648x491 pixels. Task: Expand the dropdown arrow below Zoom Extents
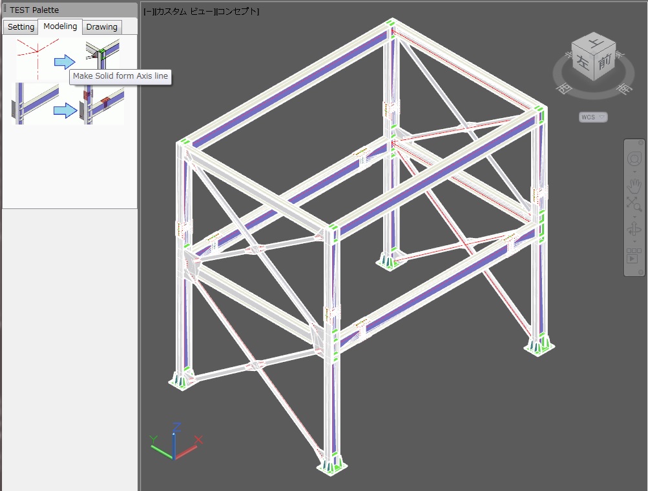pyautogui.click(x=634, y=217)
